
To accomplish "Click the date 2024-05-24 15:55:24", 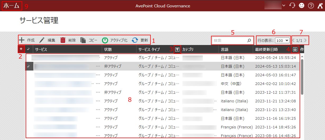I will [276, 58].
